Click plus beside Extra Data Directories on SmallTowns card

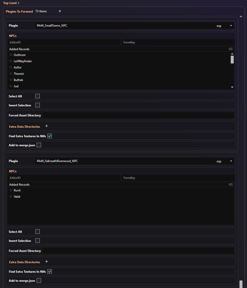[46, 126]
